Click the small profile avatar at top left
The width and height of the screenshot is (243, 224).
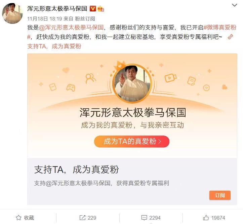tap(12, 13)
